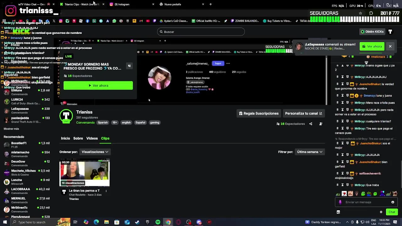
Task: Open the 'Le tiran los perros' clip thumbnail
Action: (84, 173)
